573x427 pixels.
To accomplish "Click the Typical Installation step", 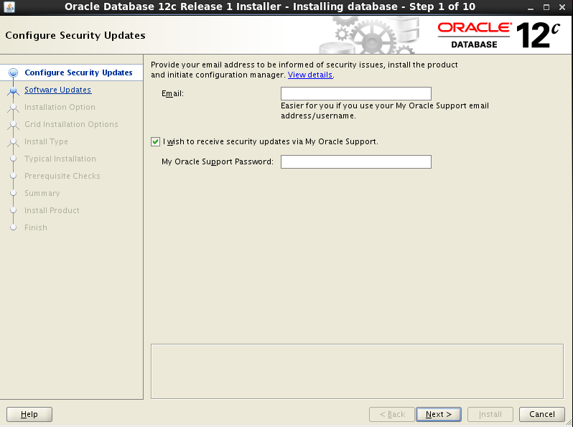I will click(x=60, y=159).
